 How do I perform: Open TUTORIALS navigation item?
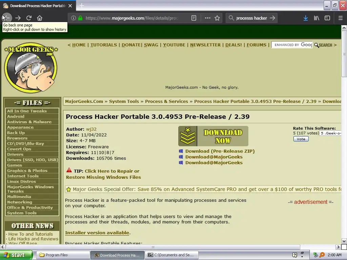pos(104,45)
